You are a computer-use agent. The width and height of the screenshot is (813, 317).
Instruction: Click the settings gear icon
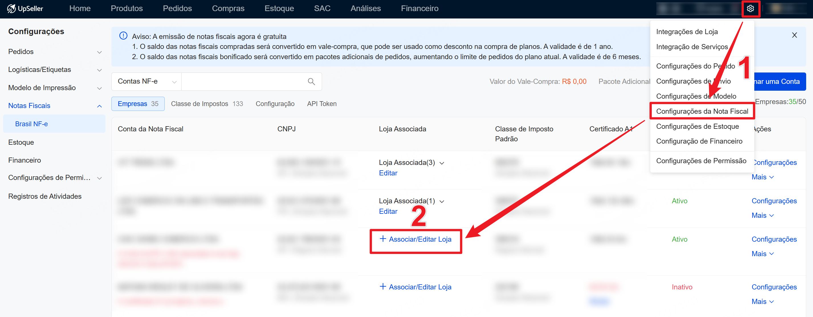click(750, 9)
